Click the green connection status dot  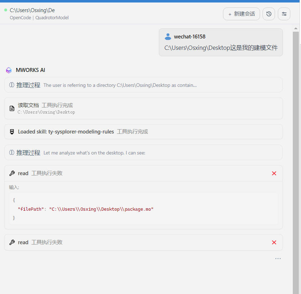tap(6, 10)
